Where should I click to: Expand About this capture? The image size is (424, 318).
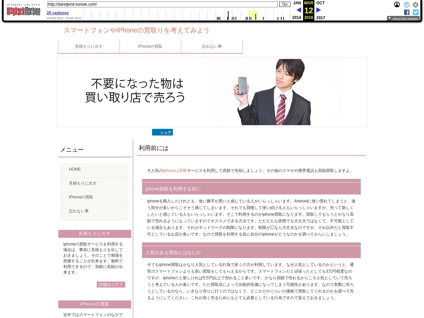[x=403, y=19]
